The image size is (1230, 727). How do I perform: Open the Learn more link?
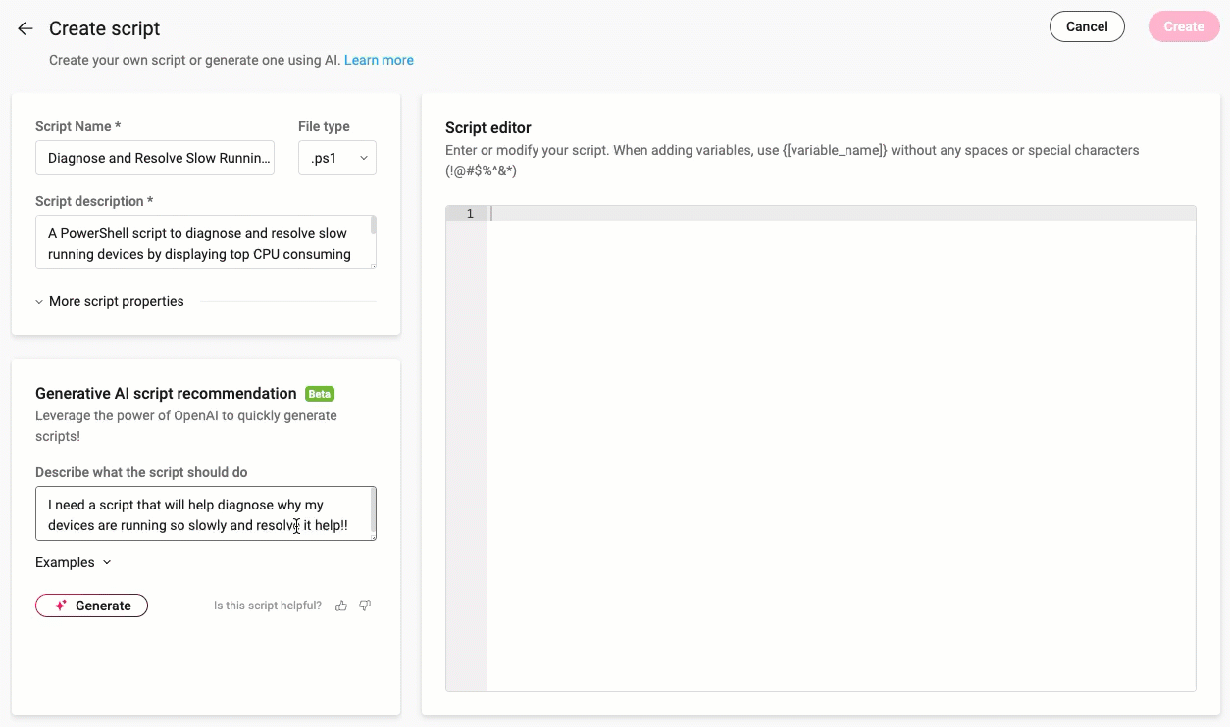[x=379, y=60]
